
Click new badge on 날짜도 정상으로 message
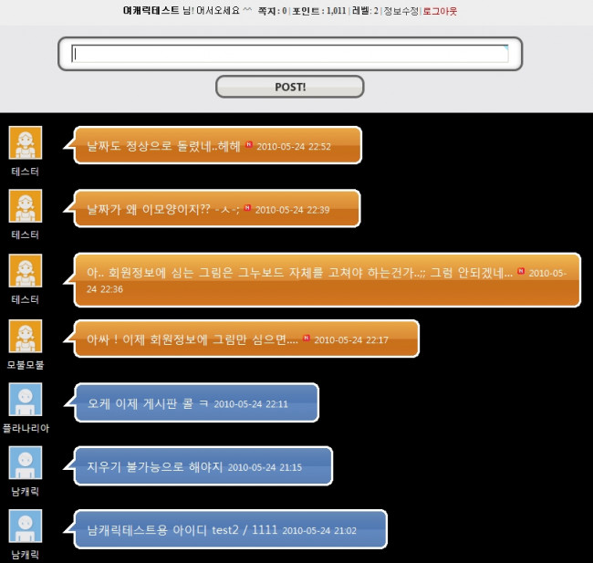coord(249,144)
